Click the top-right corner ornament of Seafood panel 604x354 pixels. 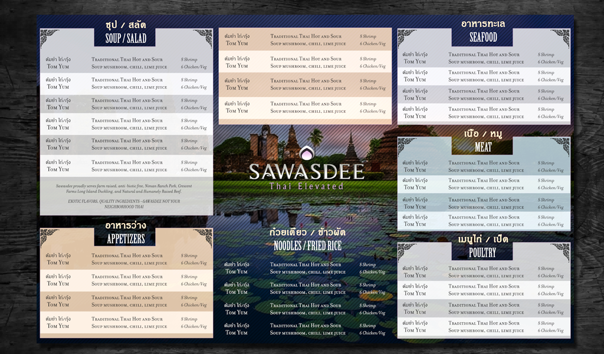coord(560,38)
